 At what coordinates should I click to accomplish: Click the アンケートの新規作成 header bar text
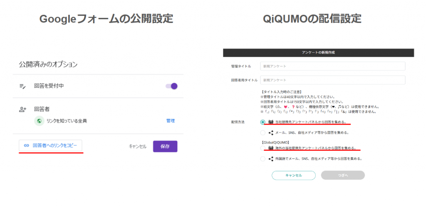(318, 53)
